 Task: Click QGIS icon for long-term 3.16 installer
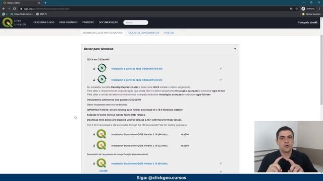coord(101,163)
